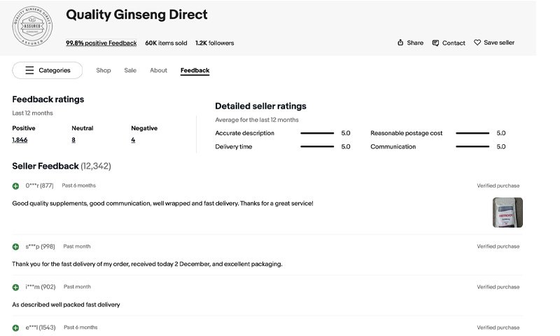
Task: Click positive feedback icon beside i***m (902)
Action: click(16, 287)
